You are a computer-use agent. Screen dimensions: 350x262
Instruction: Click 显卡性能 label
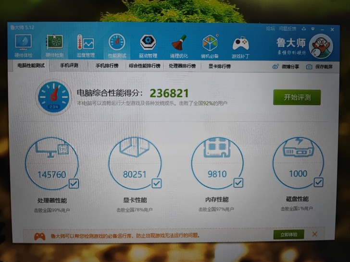pos(135,200)
